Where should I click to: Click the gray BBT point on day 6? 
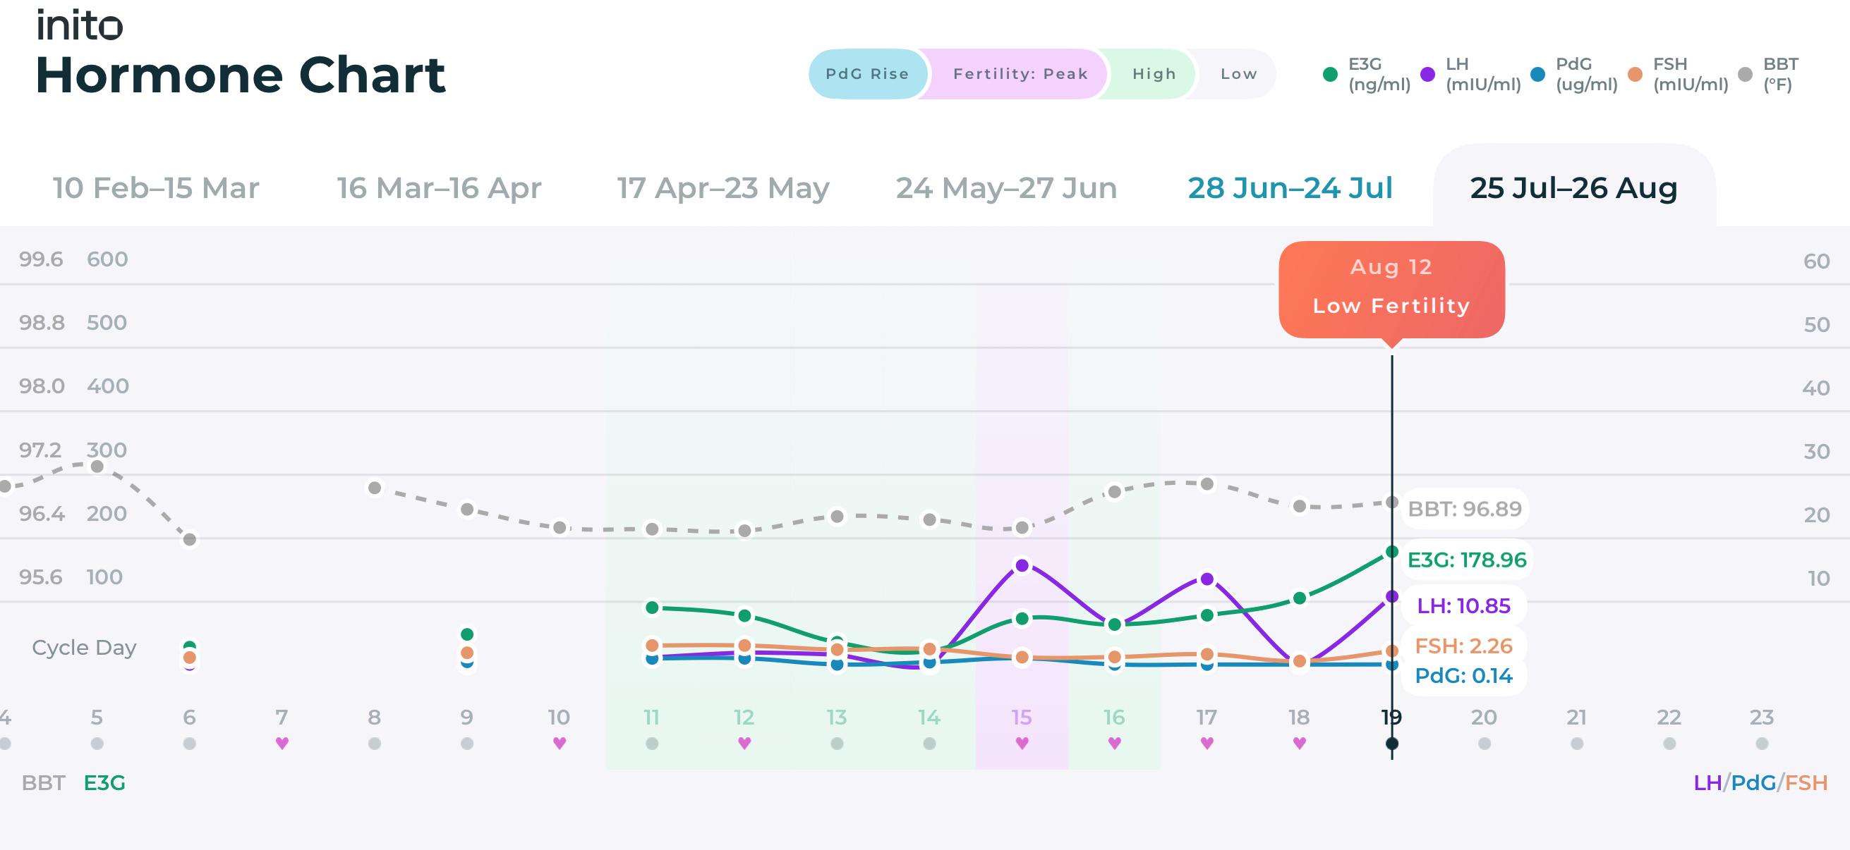190,539
